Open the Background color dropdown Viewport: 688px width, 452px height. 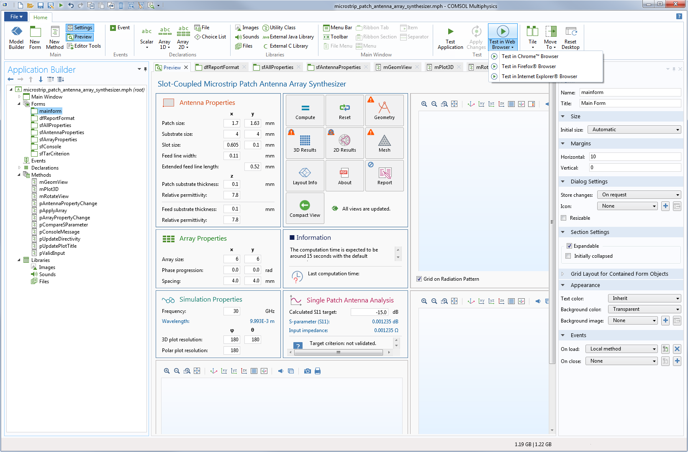[644, 309]
